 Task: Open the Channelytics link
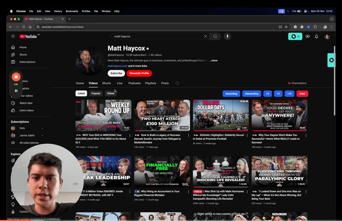coord(297,83)
